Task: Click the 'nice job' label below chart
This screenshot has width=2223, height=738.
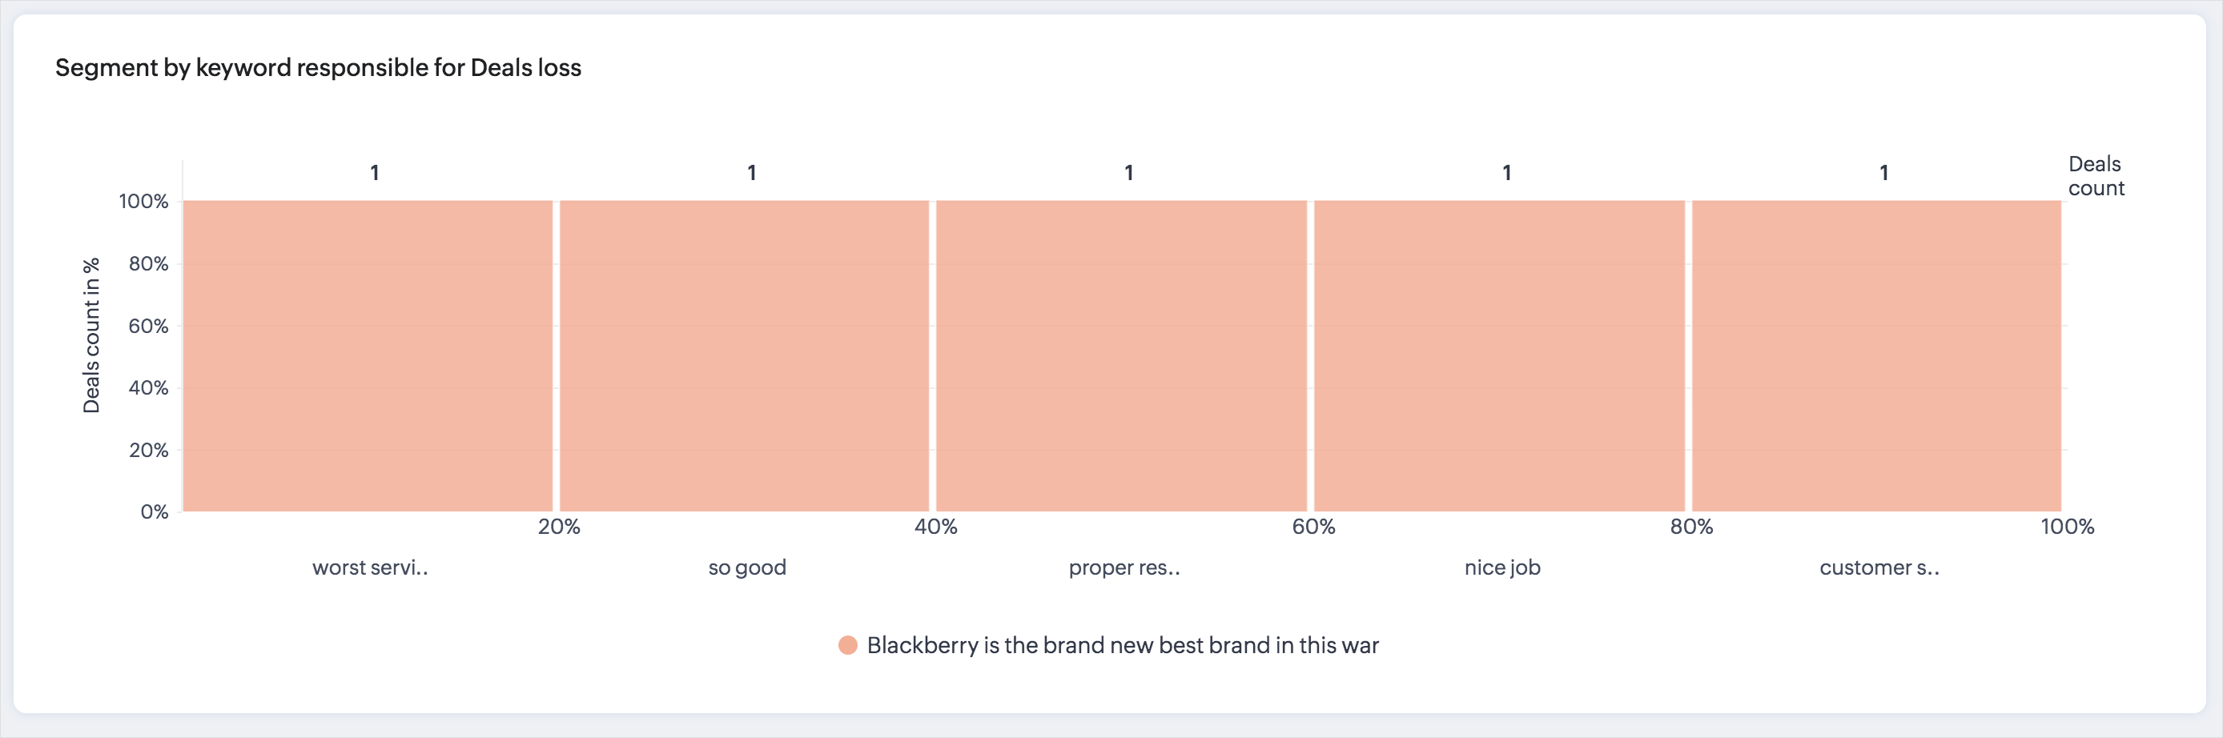Action: [1501, 568]
